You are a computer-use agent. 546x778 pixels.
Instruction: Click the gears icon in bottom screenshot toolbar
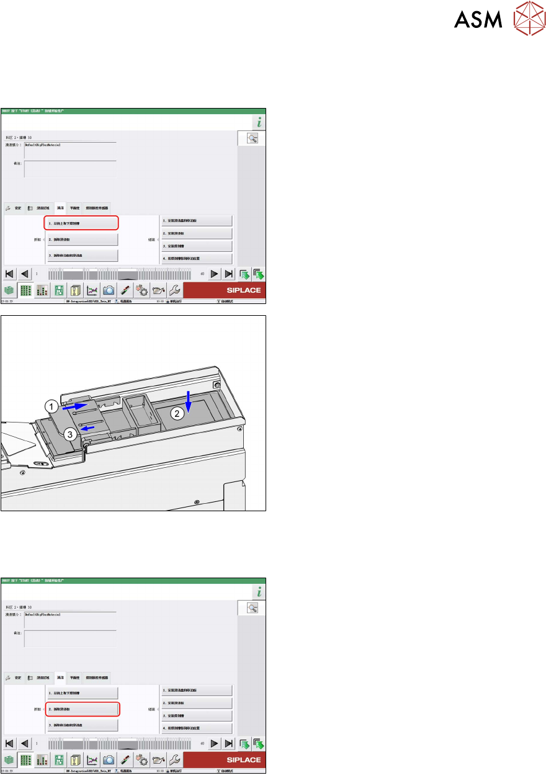(x=141, y=759)
